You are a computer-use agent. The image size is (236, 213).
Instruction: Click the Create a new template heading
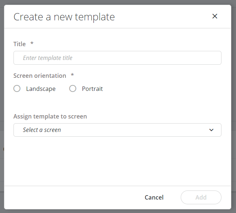64,17
